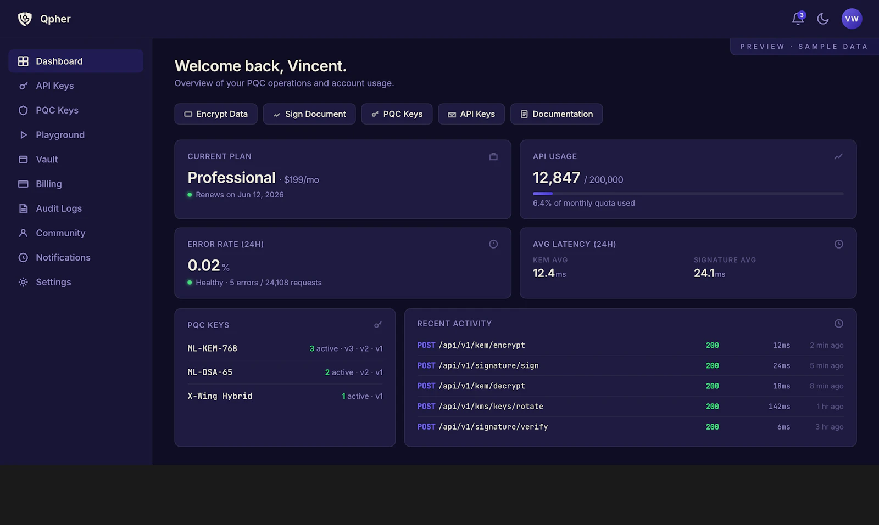Click the /api/v1/kem/decrypt activity row
879x525 pixels.
point(630,386)
